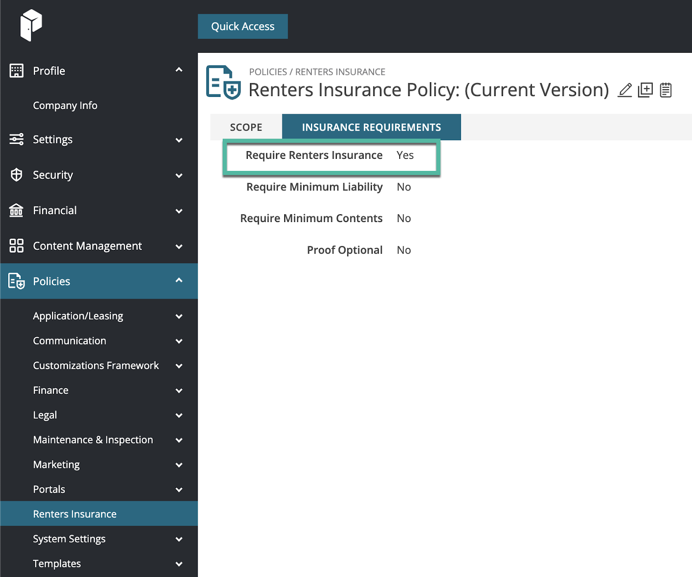Click the Policies document icon in sidebar
This screenshot has height=577, width=692.
tap(16, 281)
